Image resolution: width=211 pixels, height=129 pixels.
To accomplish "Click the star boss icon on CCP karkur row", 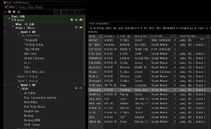I will point(72,20).
